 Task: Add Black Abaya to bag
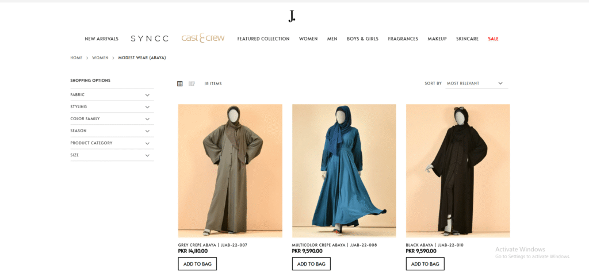pos(425,264)
